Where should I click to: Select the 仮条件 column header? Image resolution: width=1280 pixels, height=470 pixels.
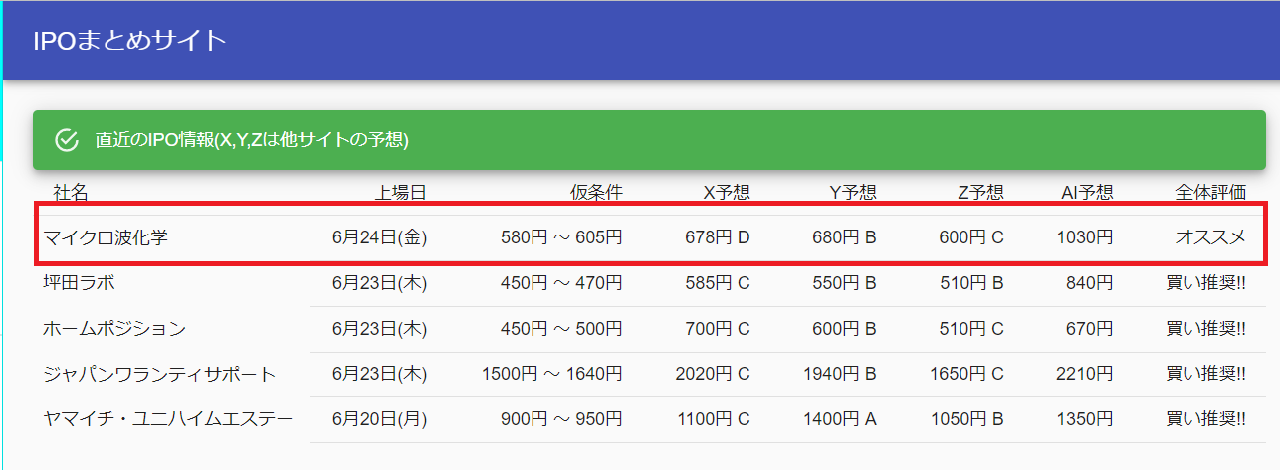click(596, 193)
